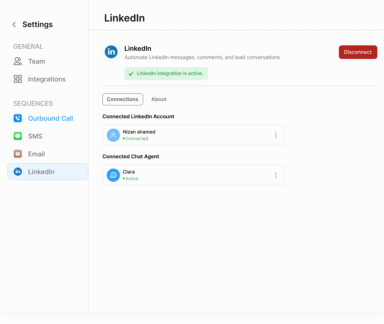Screen dimensions: 384x324
Task: Click the Outbound Call phone icon
Action: click(18, 118)
